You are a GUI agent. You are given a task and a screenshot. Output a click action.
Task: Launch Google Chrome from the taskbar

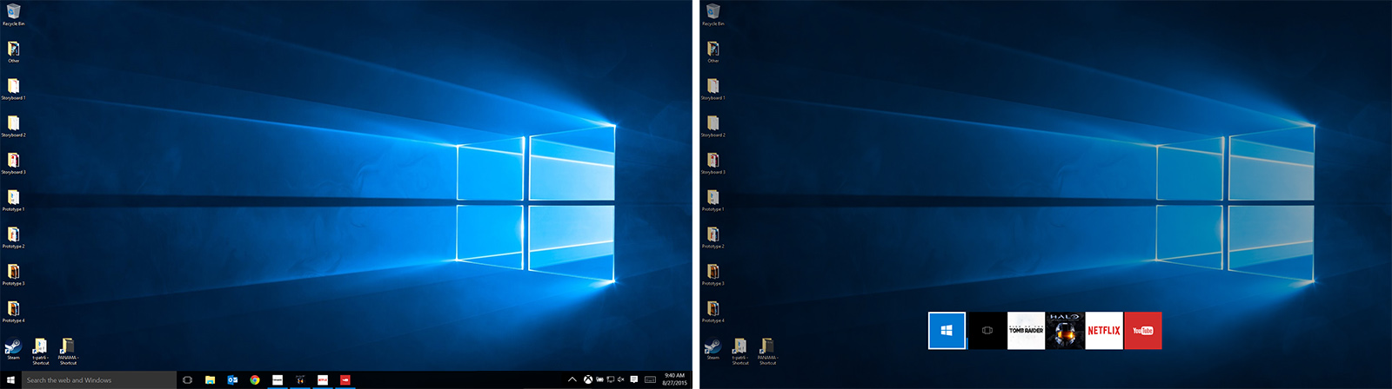[255, 379]
